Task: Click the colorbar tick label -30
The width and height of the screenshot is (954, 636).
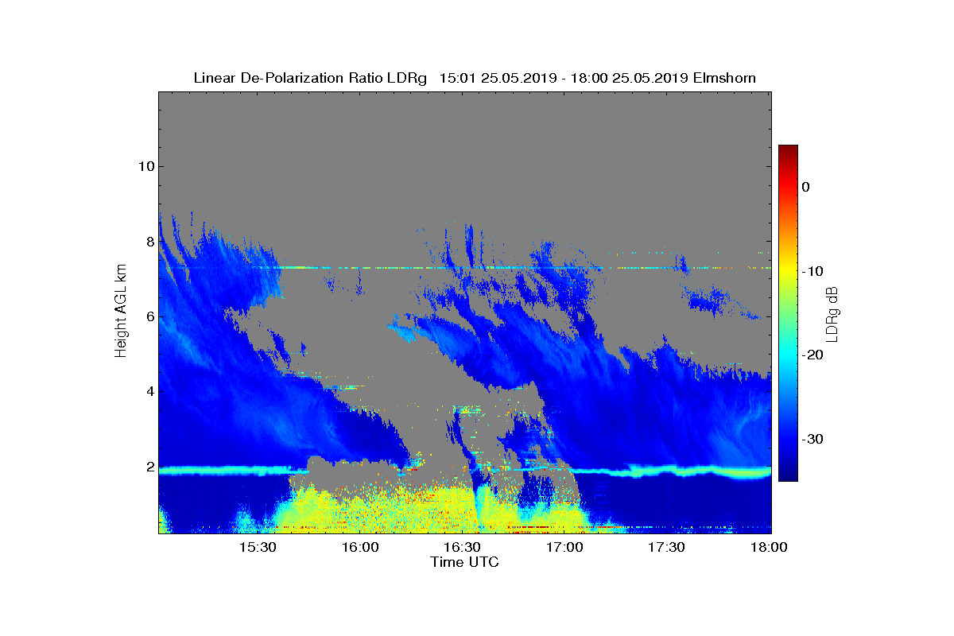Action: pyautogui.click(x=812, y=439)
